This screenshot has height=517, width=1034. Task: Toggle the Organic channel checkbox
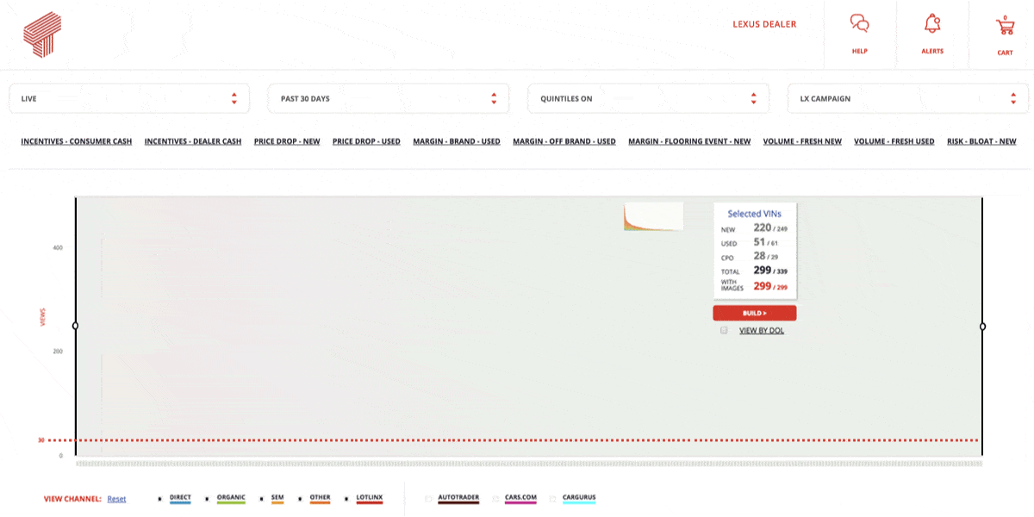tap(207, 498)
